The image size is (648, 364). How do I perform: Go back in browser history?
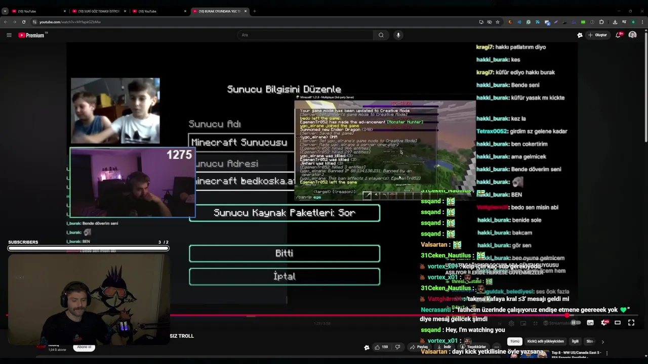[6, 22]
